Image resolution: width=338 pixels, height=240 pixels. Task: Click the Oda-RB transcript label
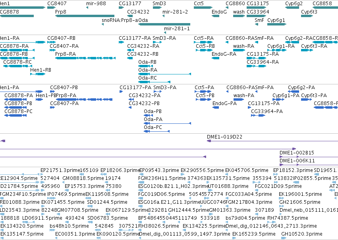tap(147, 62)
